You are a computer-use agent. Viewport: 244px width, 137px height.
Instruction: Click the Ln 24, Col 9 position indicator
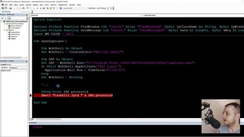[68, 8]
